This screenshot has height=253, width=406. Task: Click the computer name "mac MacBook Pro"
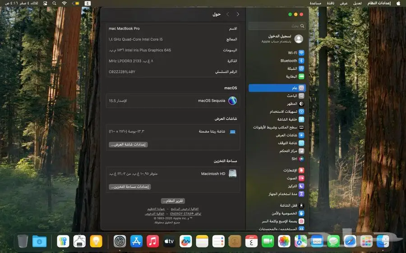[125, 29]
